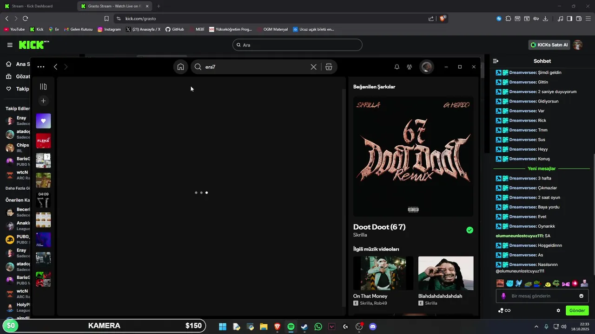Insert the red fire emote
Image resolution: width=595 pixels, height=334 pixels.
575,283
